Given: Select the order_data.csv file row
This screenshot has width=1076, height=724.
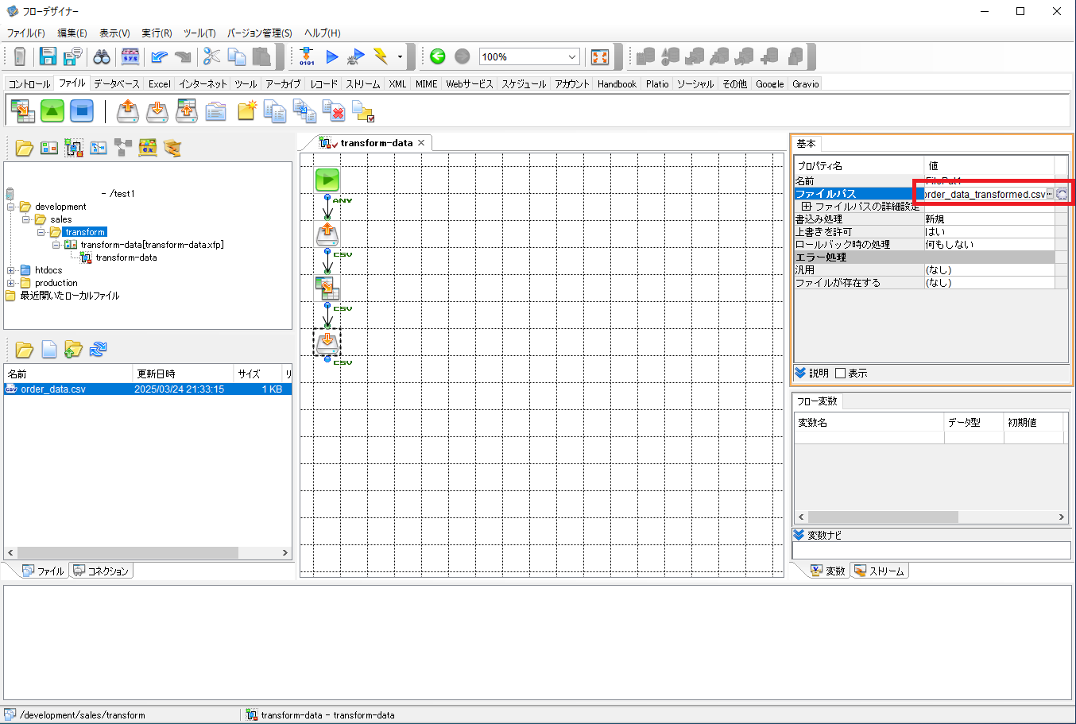Looking at the screenshot, I should (148, 389).
